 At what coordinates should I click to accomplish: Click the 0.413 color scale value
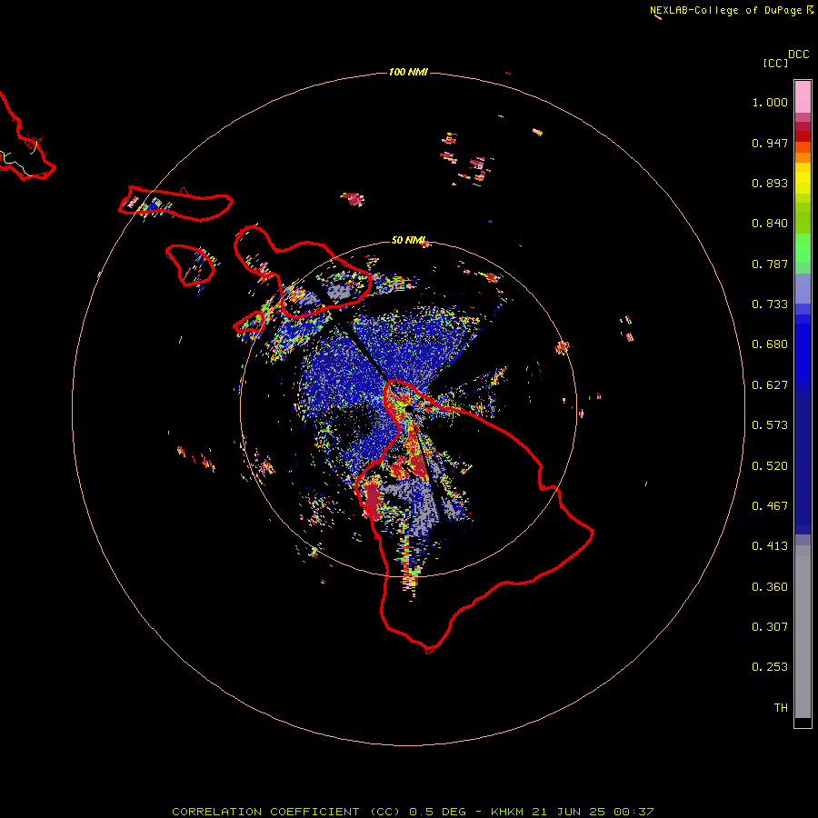tap(770, 546)
